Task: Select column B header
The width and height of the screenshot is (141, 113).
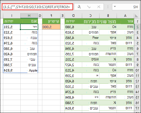Action: tap(108, 16)
